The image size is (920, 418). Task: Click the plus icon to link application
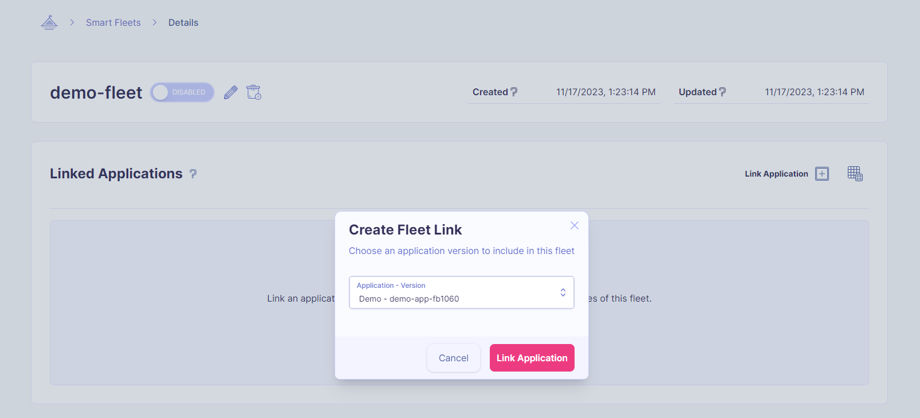pos(822,174)
